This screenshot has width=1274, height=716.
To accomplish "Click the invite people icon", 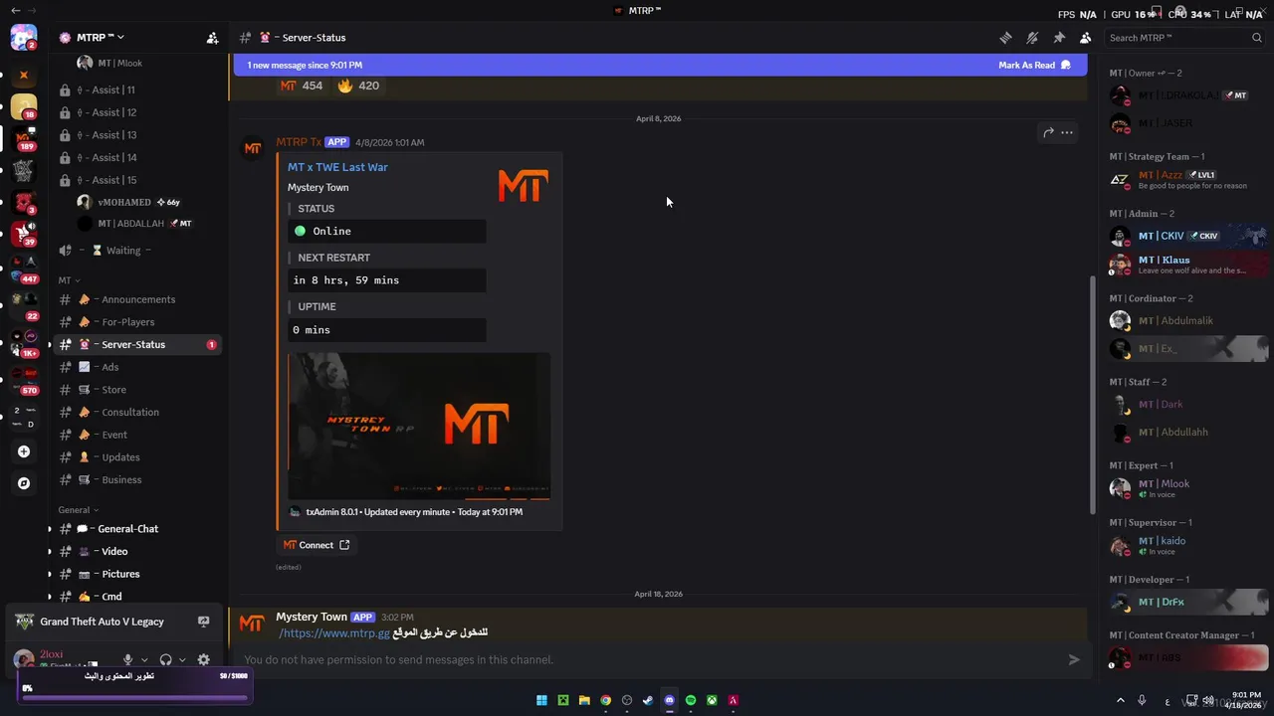I will click(212, 38).
